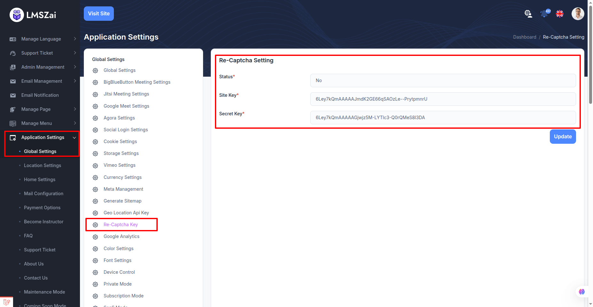Click the Update button
The image size is (593, 307).
click(x=563, y=136)
